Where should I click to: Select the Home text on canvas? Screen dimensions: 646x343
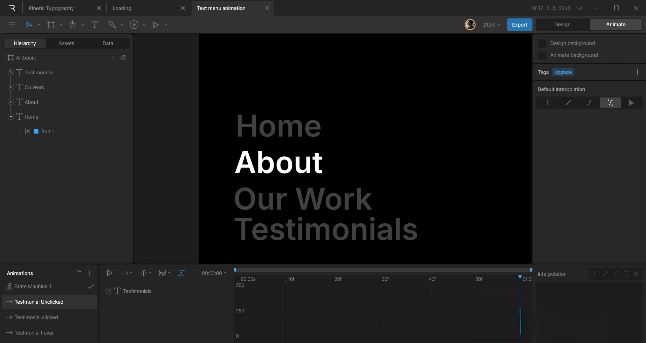click(x=279, y=126)
